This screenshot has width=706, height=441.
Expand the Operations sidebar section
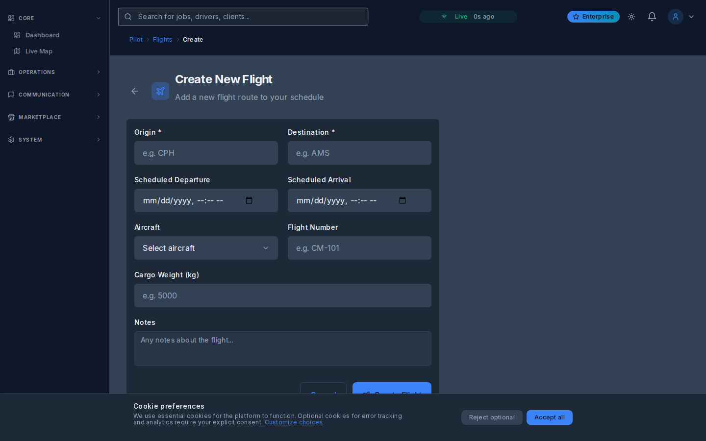54,72
